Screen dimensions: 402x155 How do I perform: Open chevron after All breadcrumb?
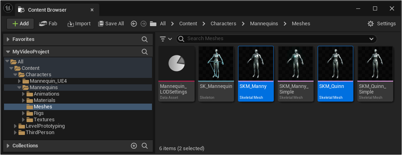[172, 24]
